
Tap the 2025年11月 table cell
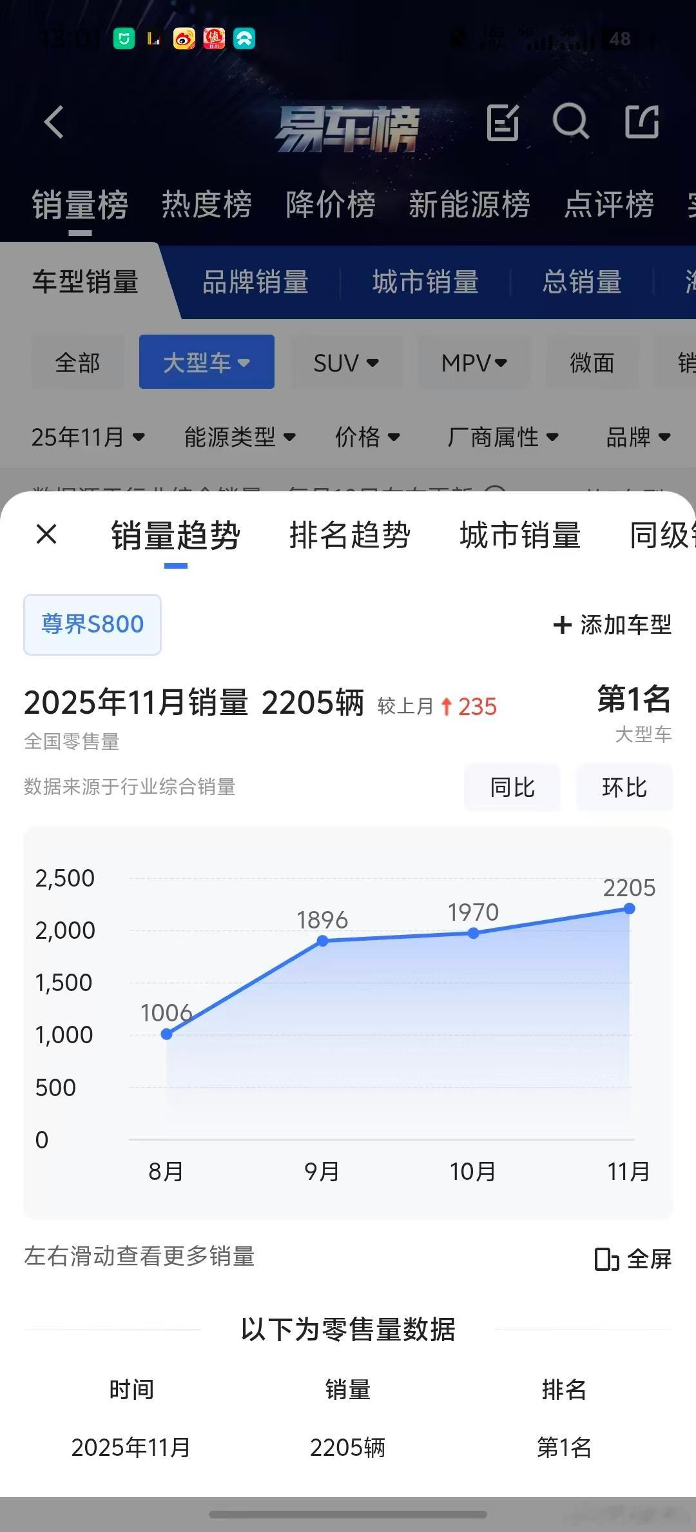(131, 1448)
